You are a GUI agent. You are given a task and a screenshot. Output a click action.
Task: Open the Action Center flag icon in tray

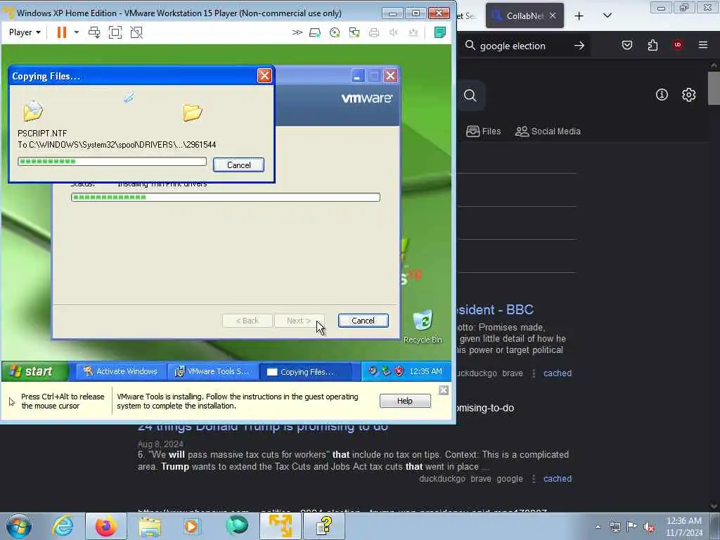coord(632,527)
